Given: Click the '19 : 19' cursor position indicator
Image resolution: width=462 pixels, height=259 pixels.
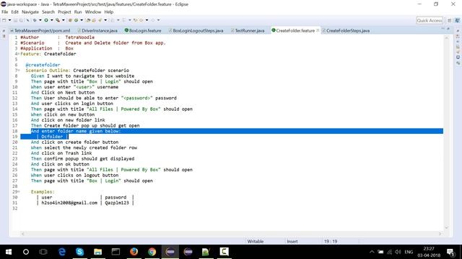Looking at the screenshot, I should pos(331,242).
